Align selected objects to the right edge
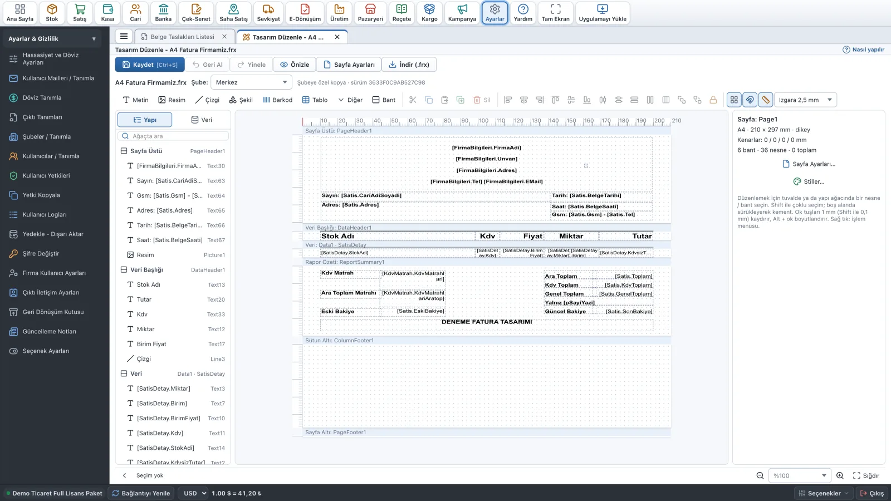This screenshot has width=891, height=501. click(540, 100)
